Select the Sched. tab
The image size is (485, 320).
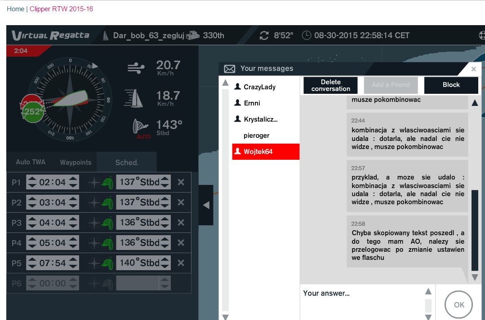(126, 162)
